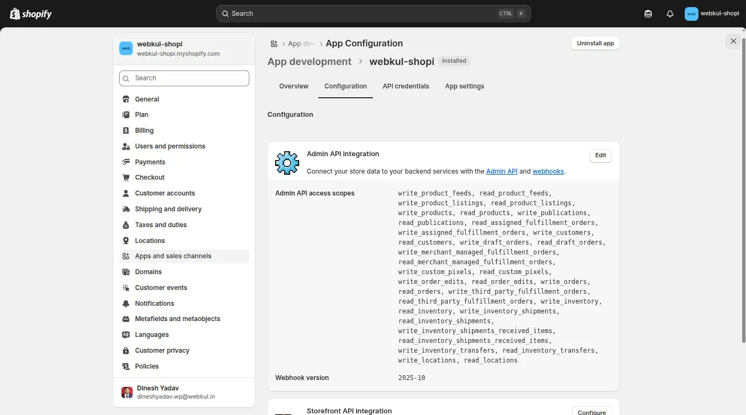This screenshot has width=746, height=415.
Task: Click the Notifications bell icon in the sidebar
Action: (126, 303)
